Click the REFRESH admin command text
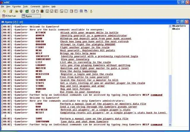This screenshot has height=132, width=190. pos(42,110)
